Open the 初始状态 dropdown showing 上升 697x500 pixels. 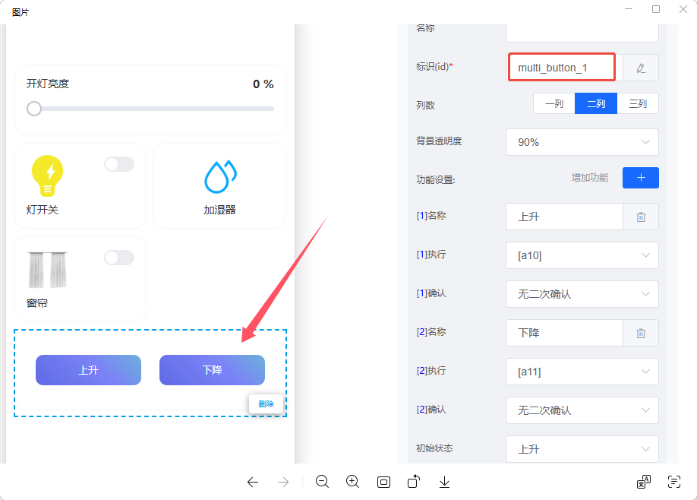point(582,449)
